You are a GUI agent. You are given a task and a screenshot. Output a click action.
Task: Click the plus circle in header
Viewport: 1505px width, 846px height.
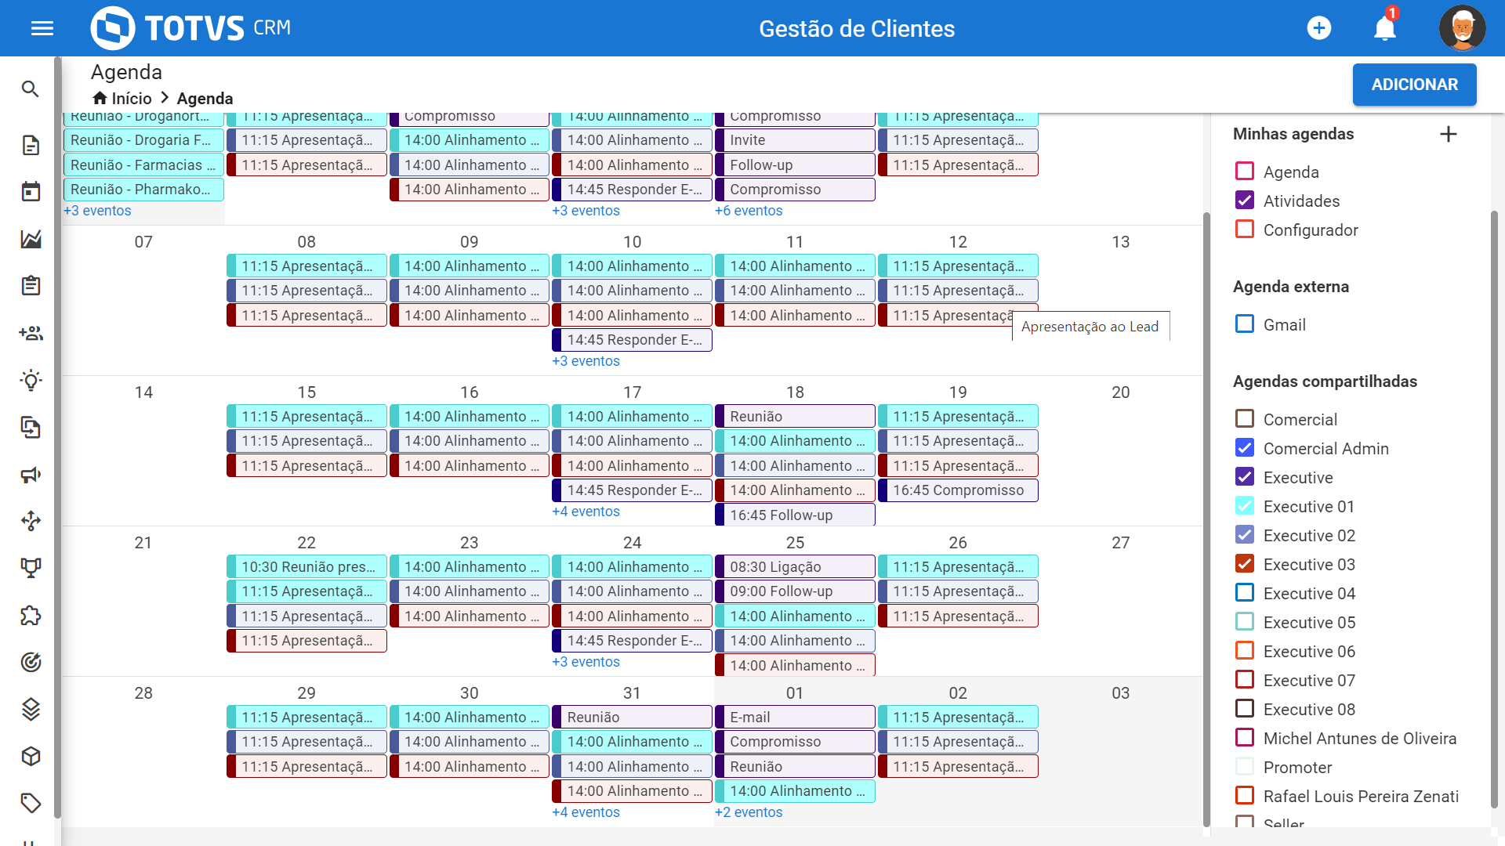1319,28
